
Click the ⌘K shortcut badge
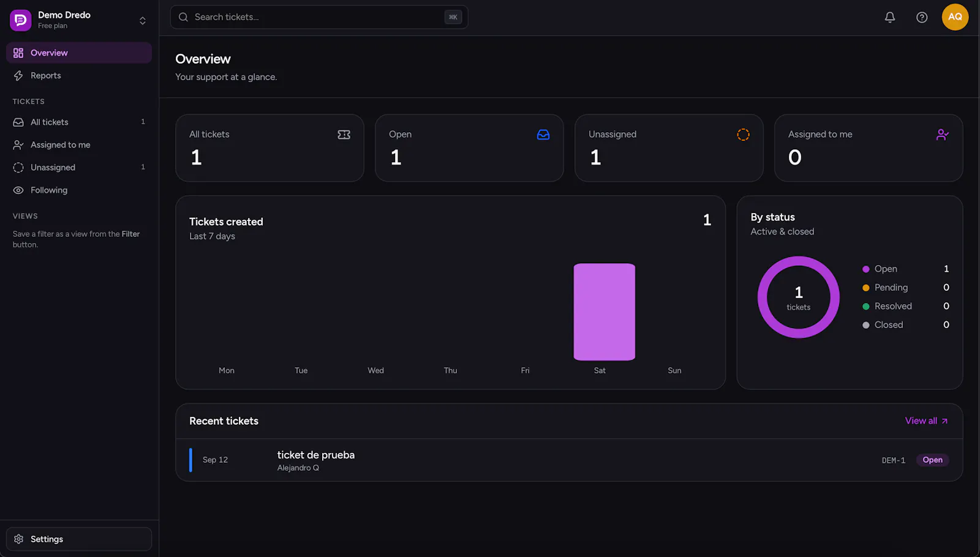pyautogui.click(x=453, y=17)
